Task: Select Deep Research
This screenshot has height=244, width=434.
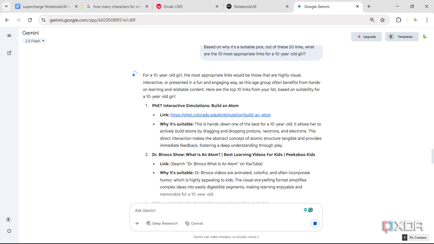Action: tap(162, 223)
